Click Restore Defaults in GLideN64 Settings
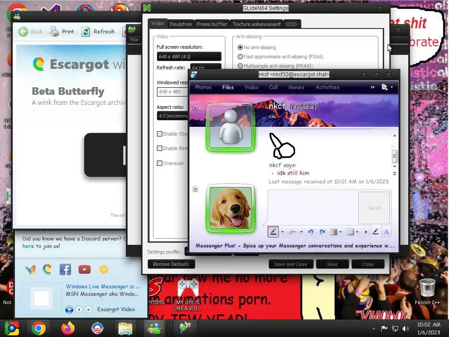 [x=171, y=264]
